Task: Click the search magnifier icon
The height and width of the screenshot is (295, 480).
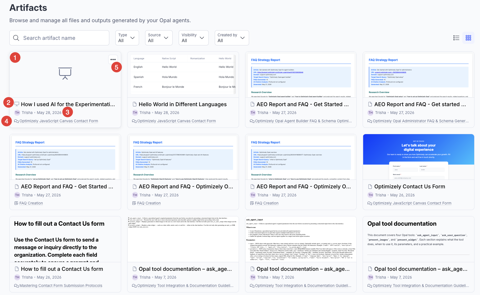Action: click(x=16, y=38)
